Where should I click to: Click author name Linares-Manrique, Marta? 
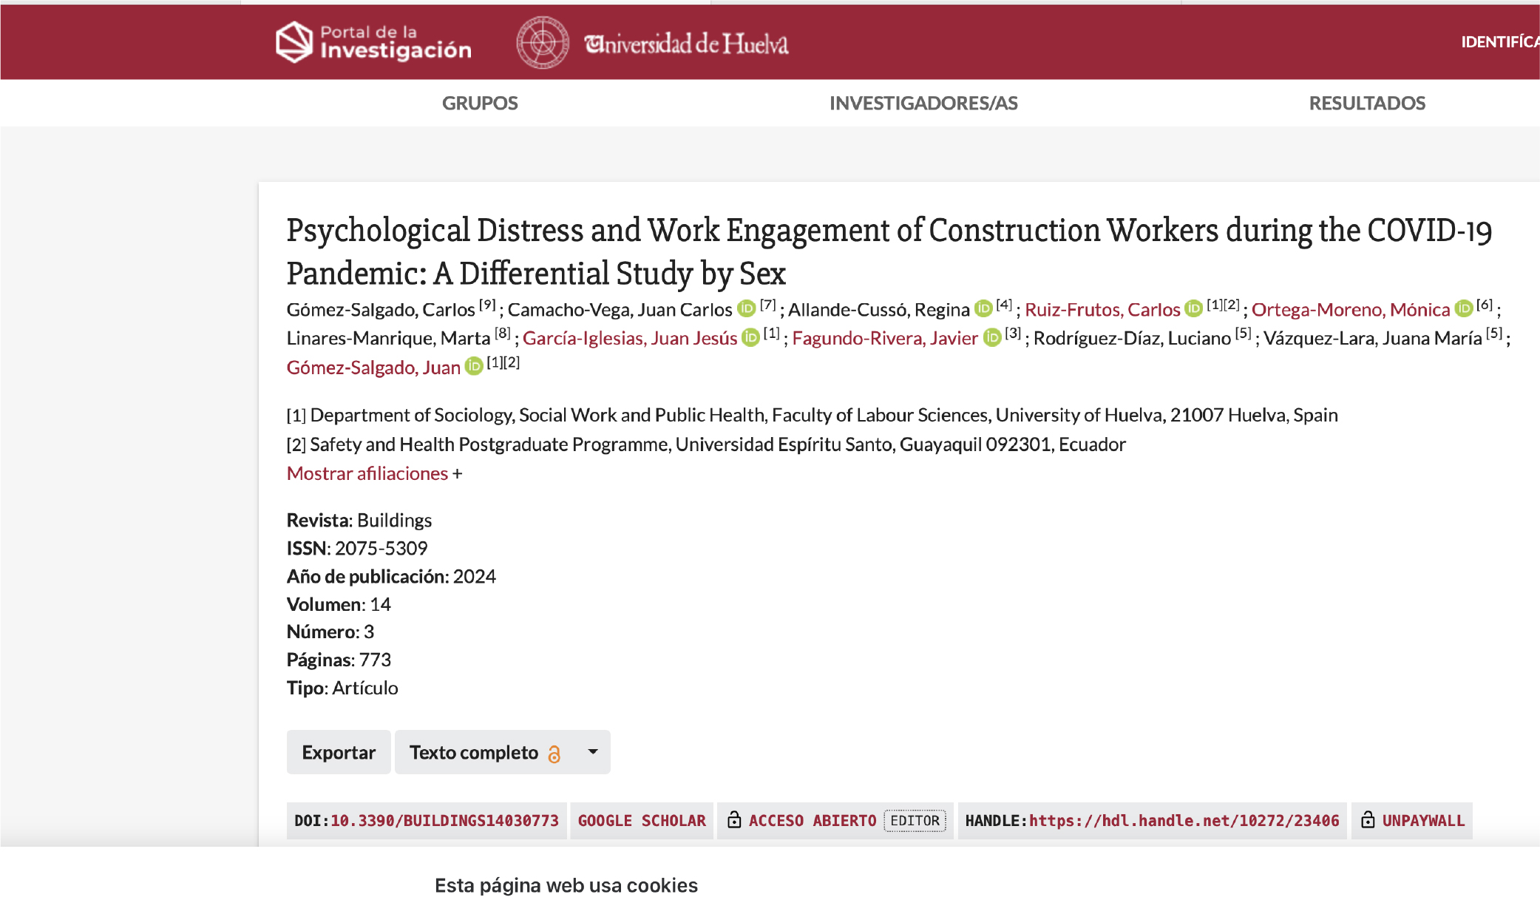tap(388, 338)
